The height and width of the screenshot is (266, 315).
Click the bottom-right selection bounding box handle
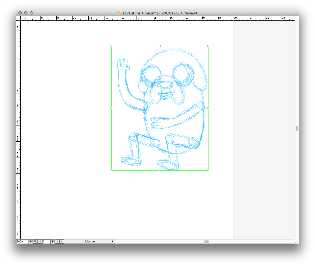[x=208, y=170]
